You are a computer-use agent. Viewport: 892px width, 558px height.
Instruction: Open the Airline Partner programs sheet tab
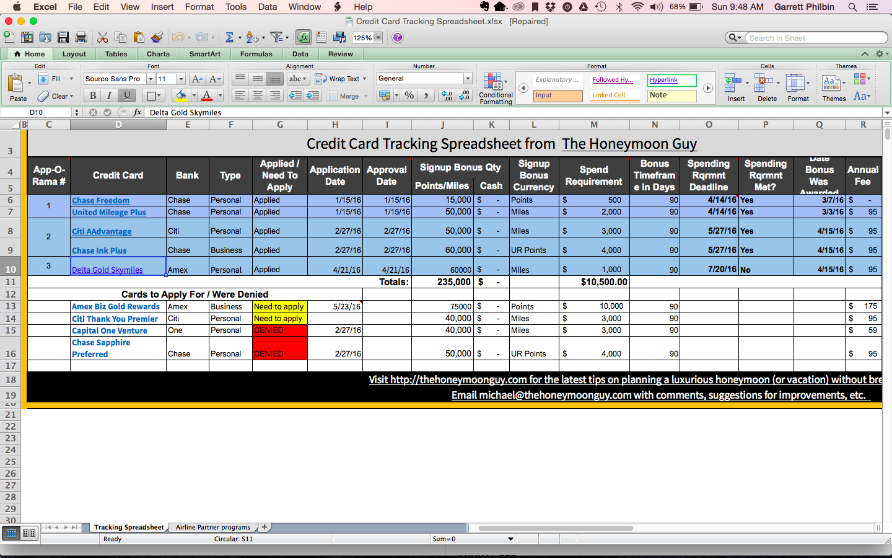coord(213,527)
